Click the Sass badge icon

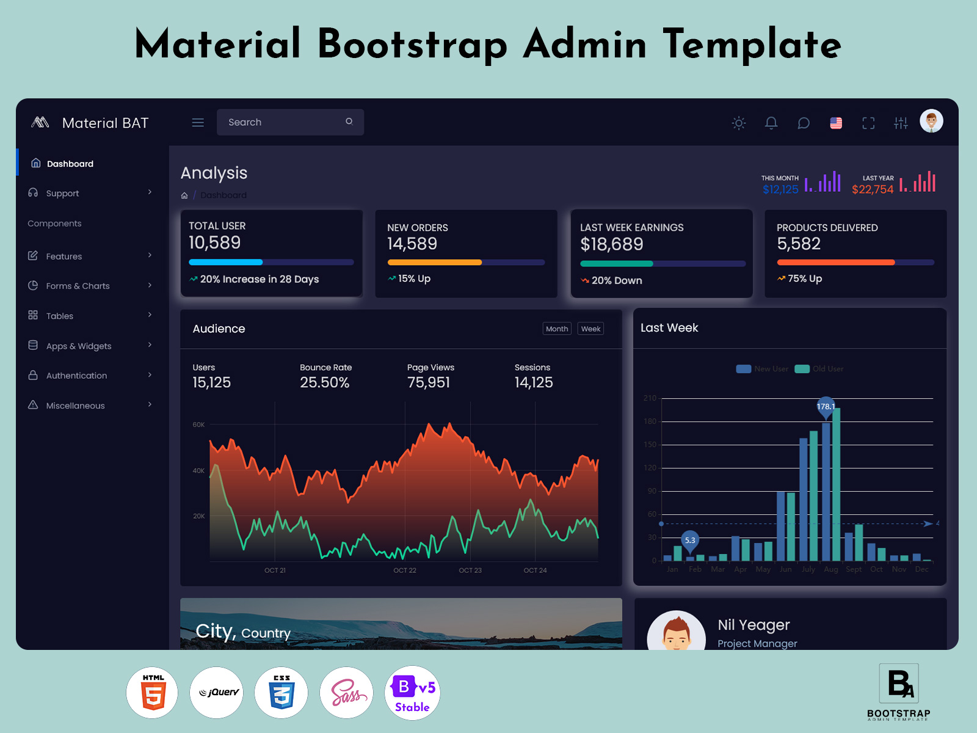tap(346, 693)
